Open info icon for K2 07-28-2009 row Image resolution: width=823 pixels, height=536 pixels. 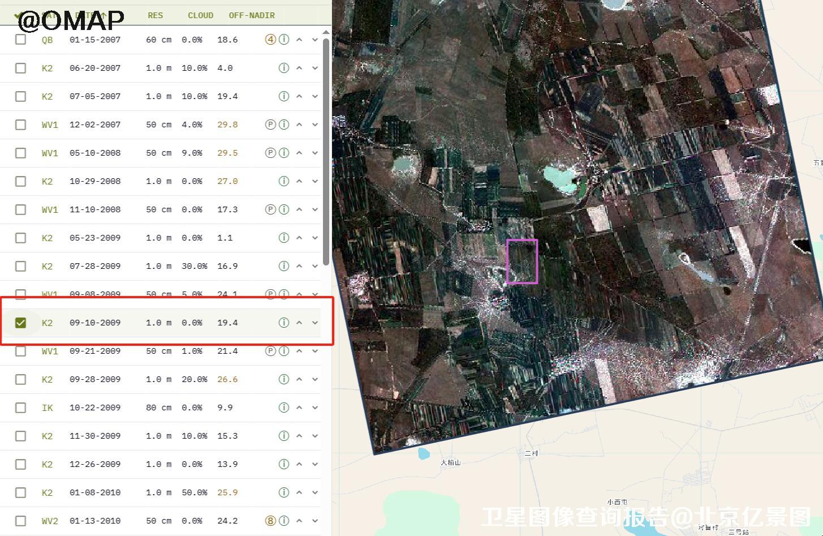point(284,266)
